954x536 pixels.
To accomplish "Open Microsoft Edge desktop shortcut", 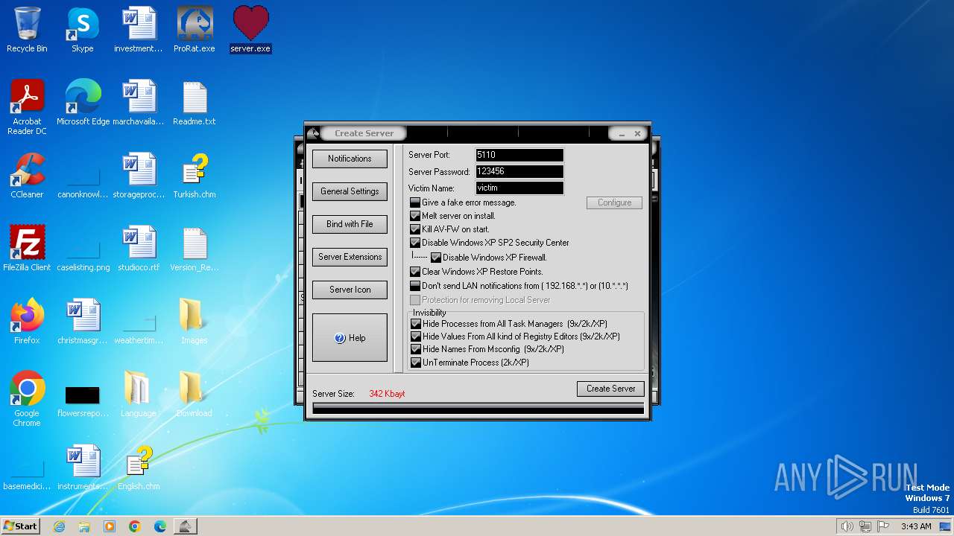I will [83, 103].
